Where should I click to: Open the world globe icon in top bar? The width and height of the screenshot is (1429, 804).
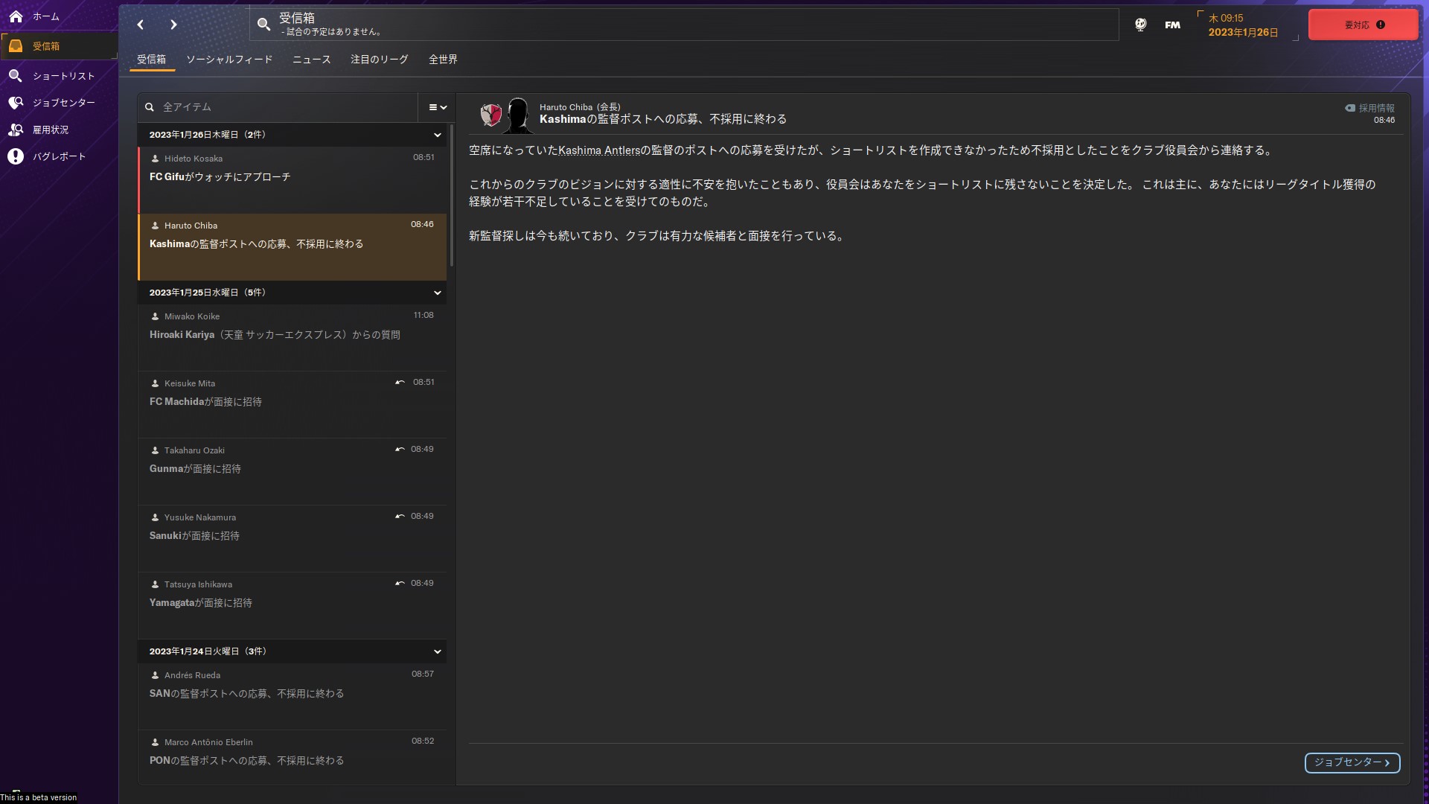pos(1140,25)
